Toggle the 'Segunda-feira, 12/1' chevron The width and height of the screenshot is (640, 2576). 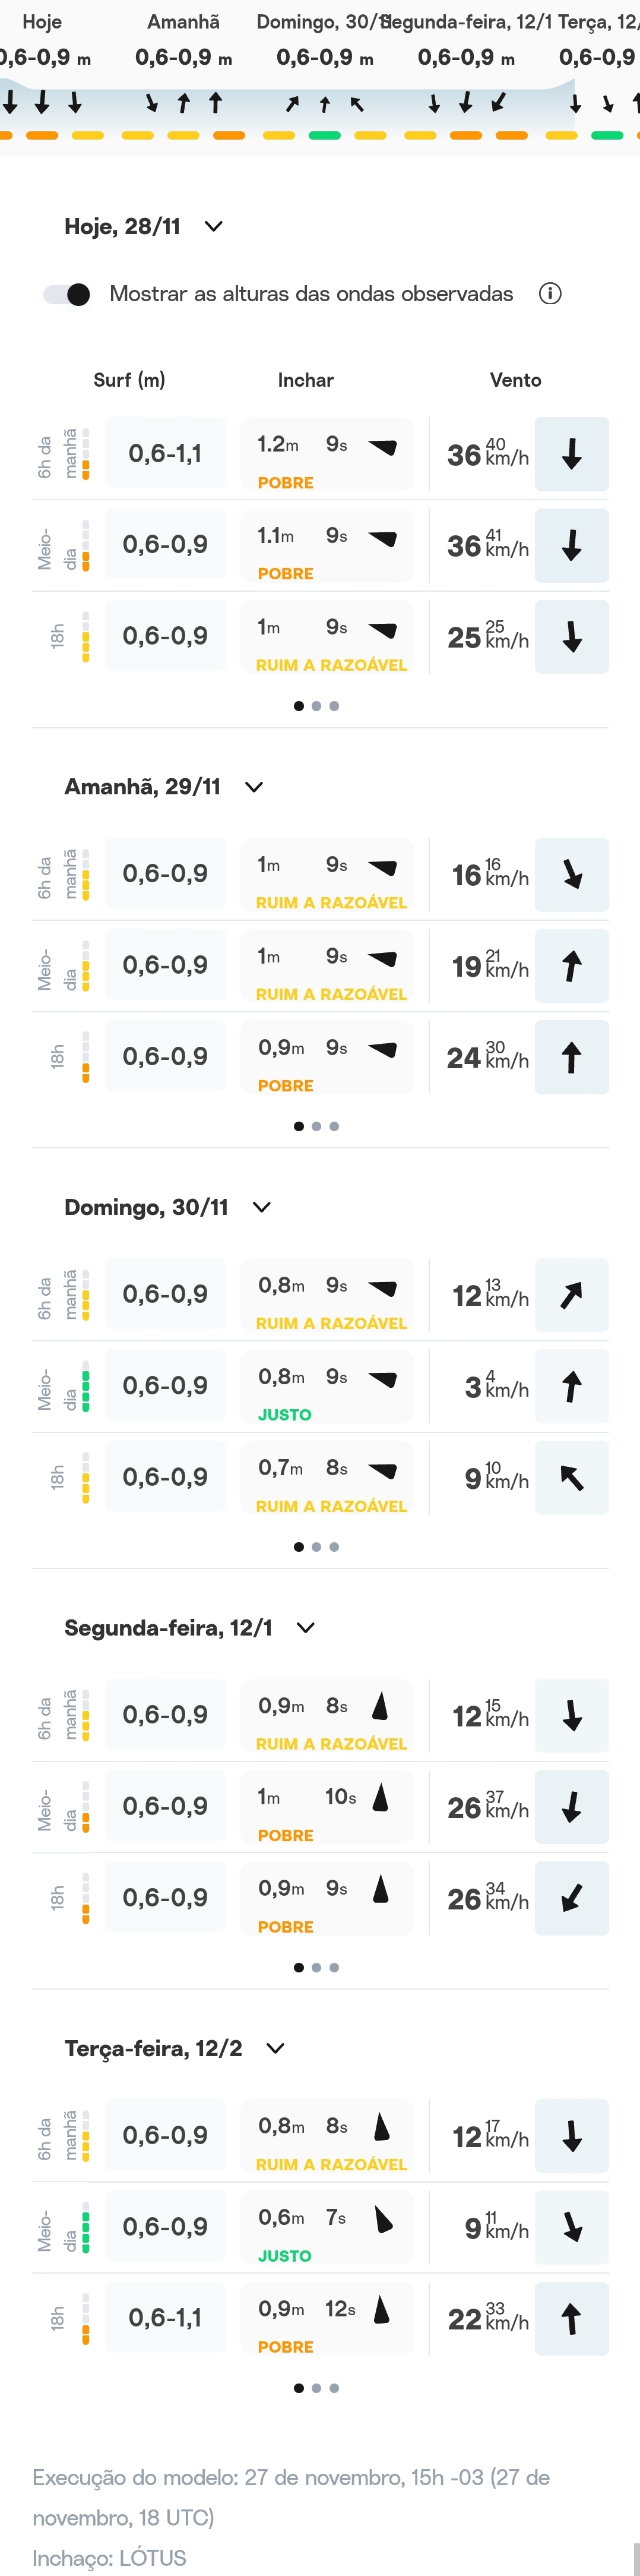point(306,1628)
